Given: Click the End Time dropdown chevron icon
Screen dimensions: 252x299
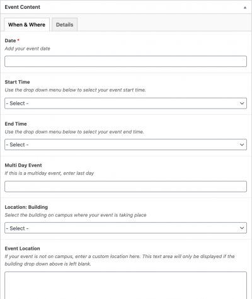Looking at the screenshot, I should coord(242,144).
